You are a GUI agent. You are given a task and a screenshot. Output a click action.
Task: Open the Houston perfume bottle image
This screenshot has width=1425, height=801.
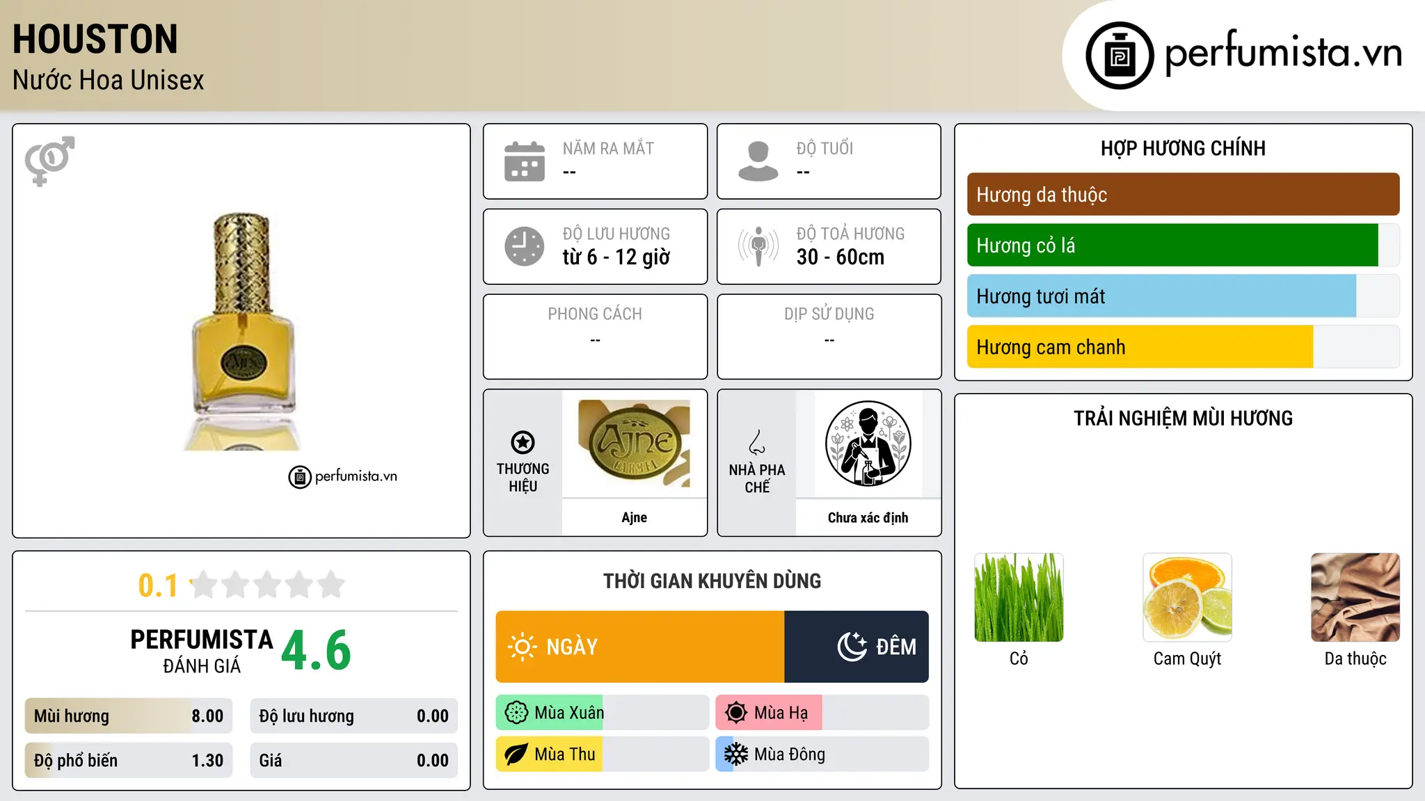tap(242, 331)
